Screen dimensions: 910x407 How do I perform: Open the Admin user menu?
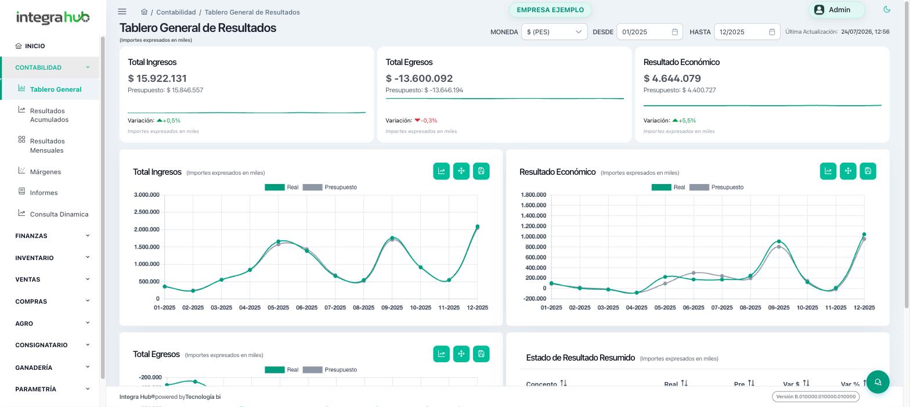coord(836,10)
